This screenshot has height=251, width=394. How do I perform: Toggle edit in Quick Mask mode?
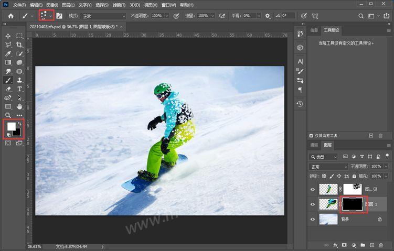(8, 143)
